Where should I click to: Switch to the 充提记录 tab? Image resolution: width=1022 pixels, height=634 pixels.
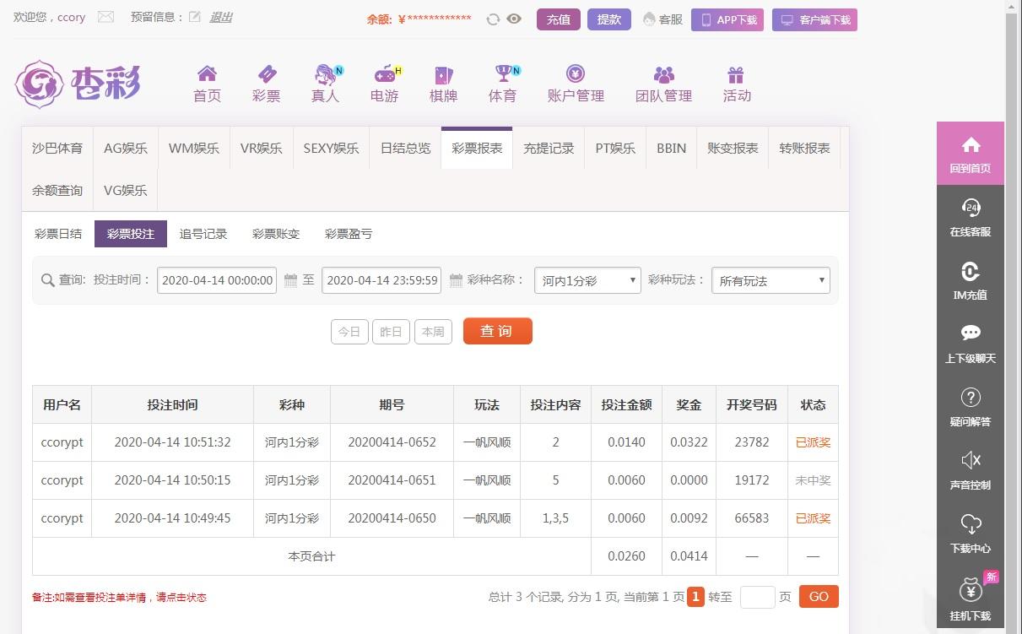[x=549, y=148]
